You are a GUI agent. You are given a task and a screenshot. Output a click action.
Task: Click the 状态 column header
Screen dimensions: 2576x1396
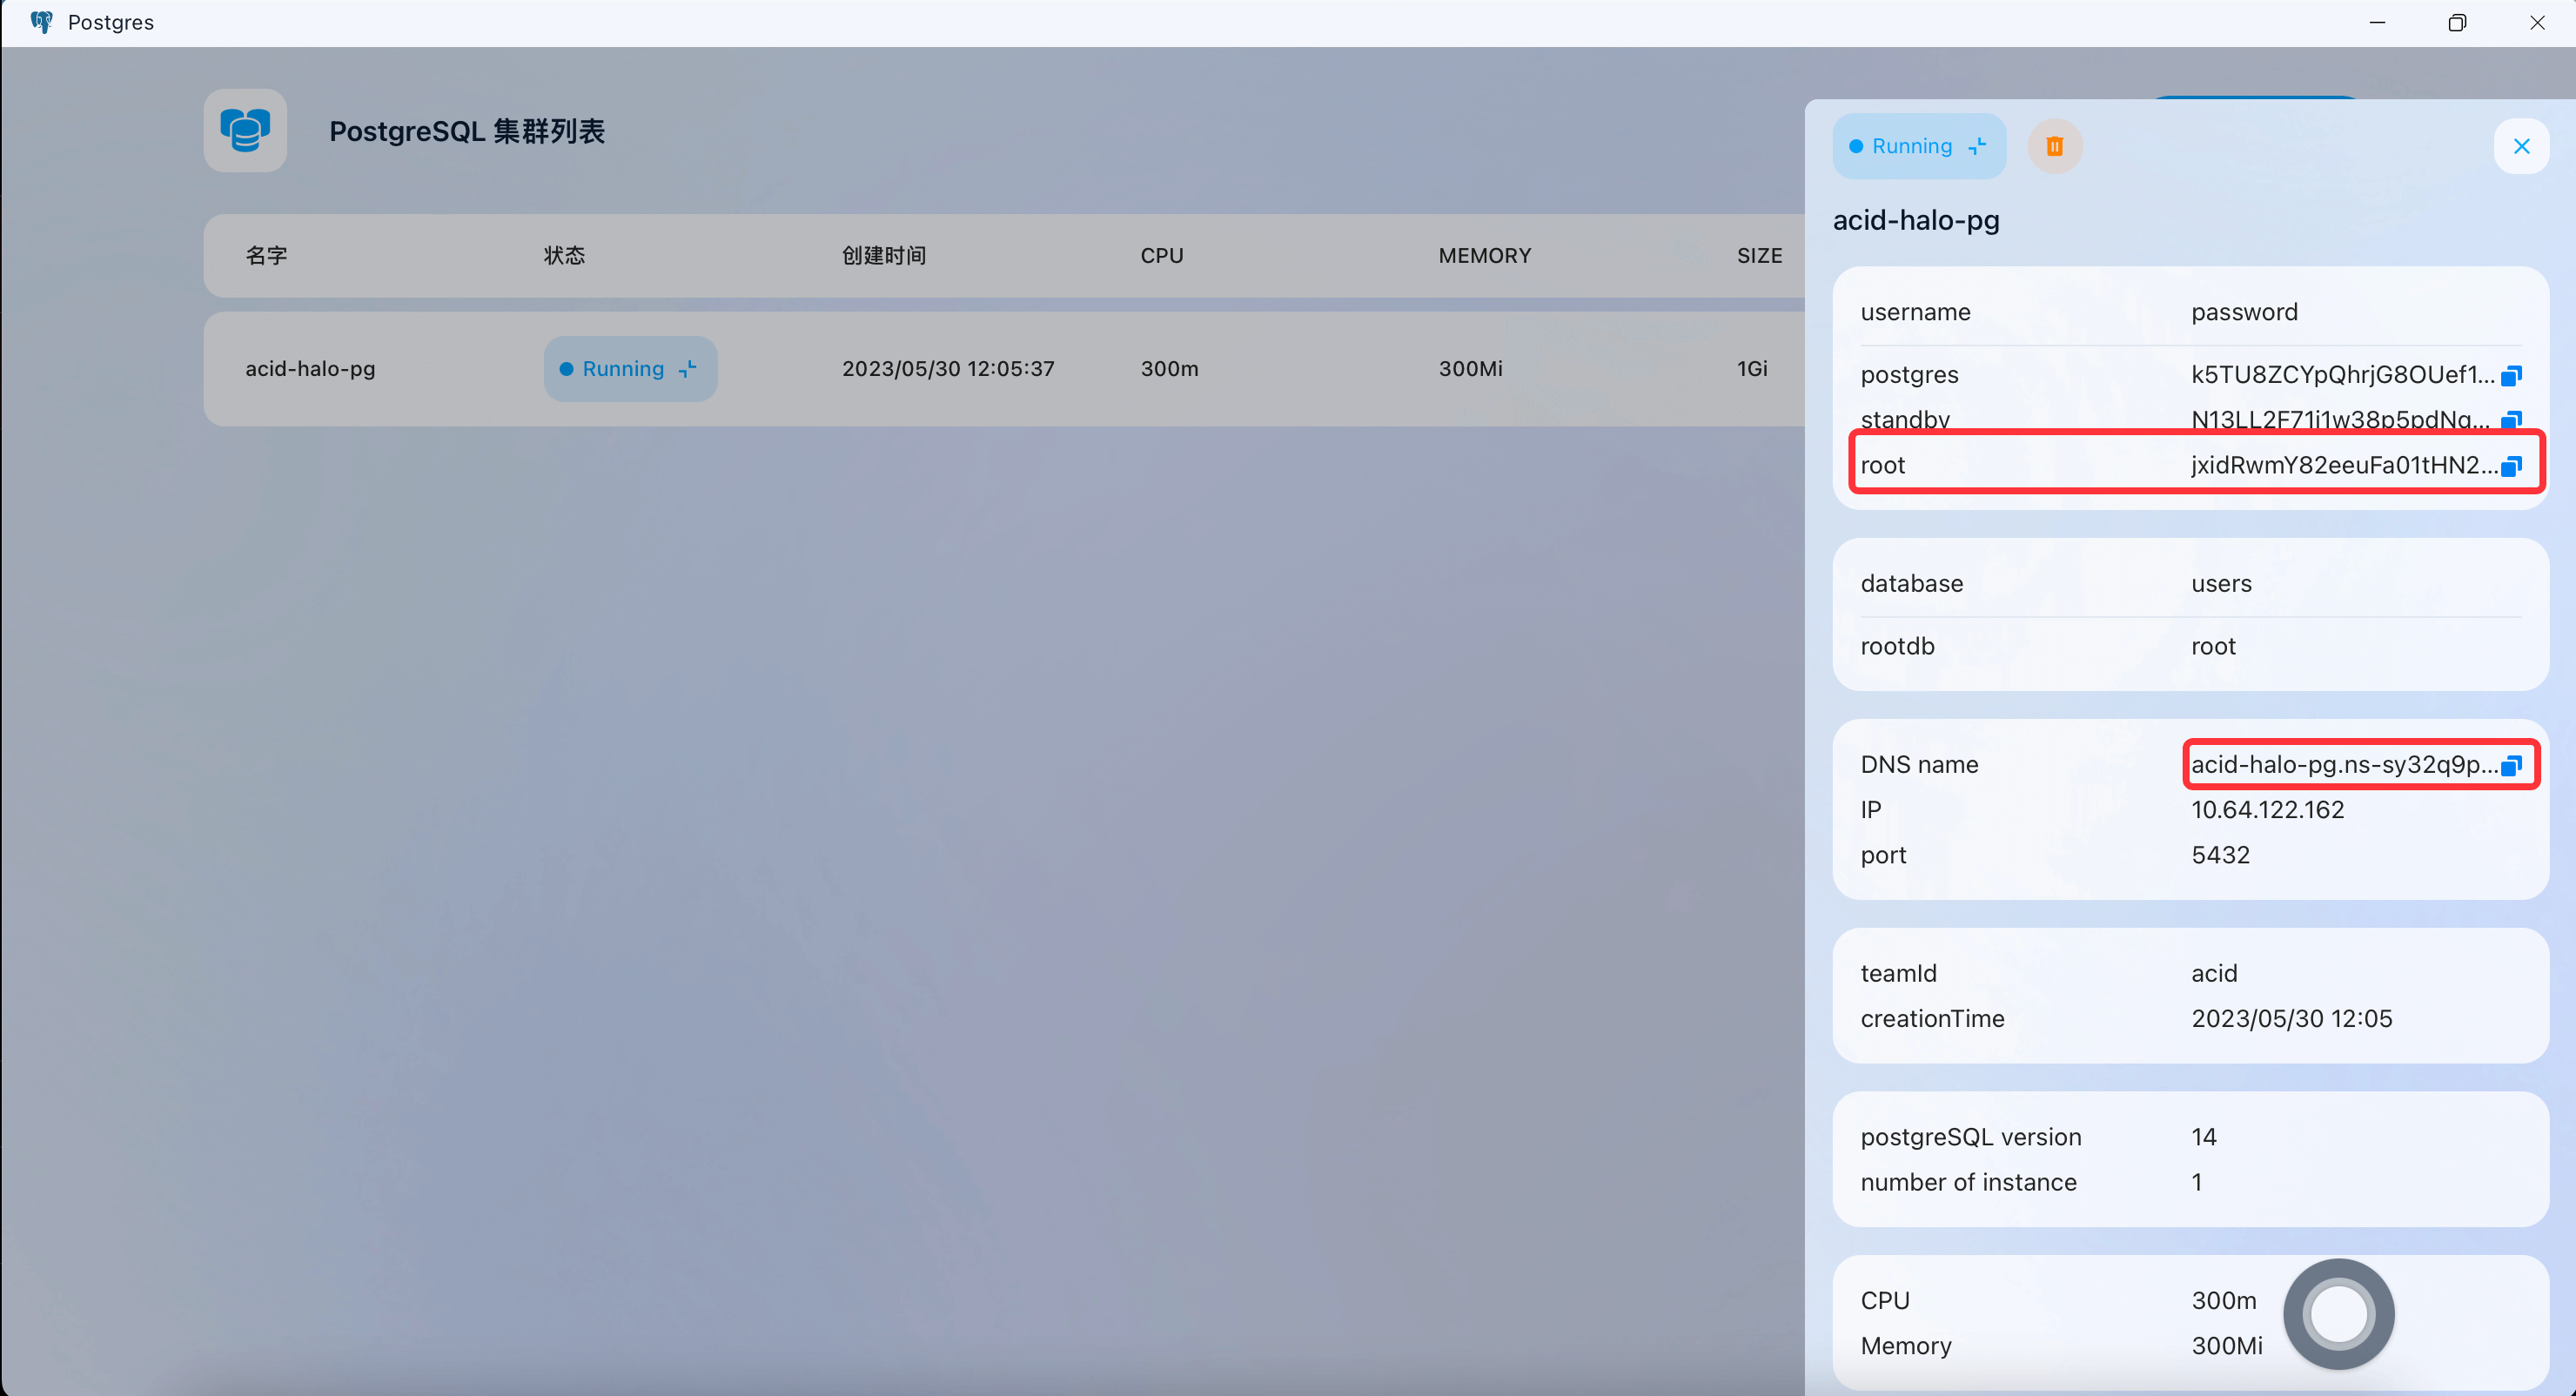pos(564,256)
